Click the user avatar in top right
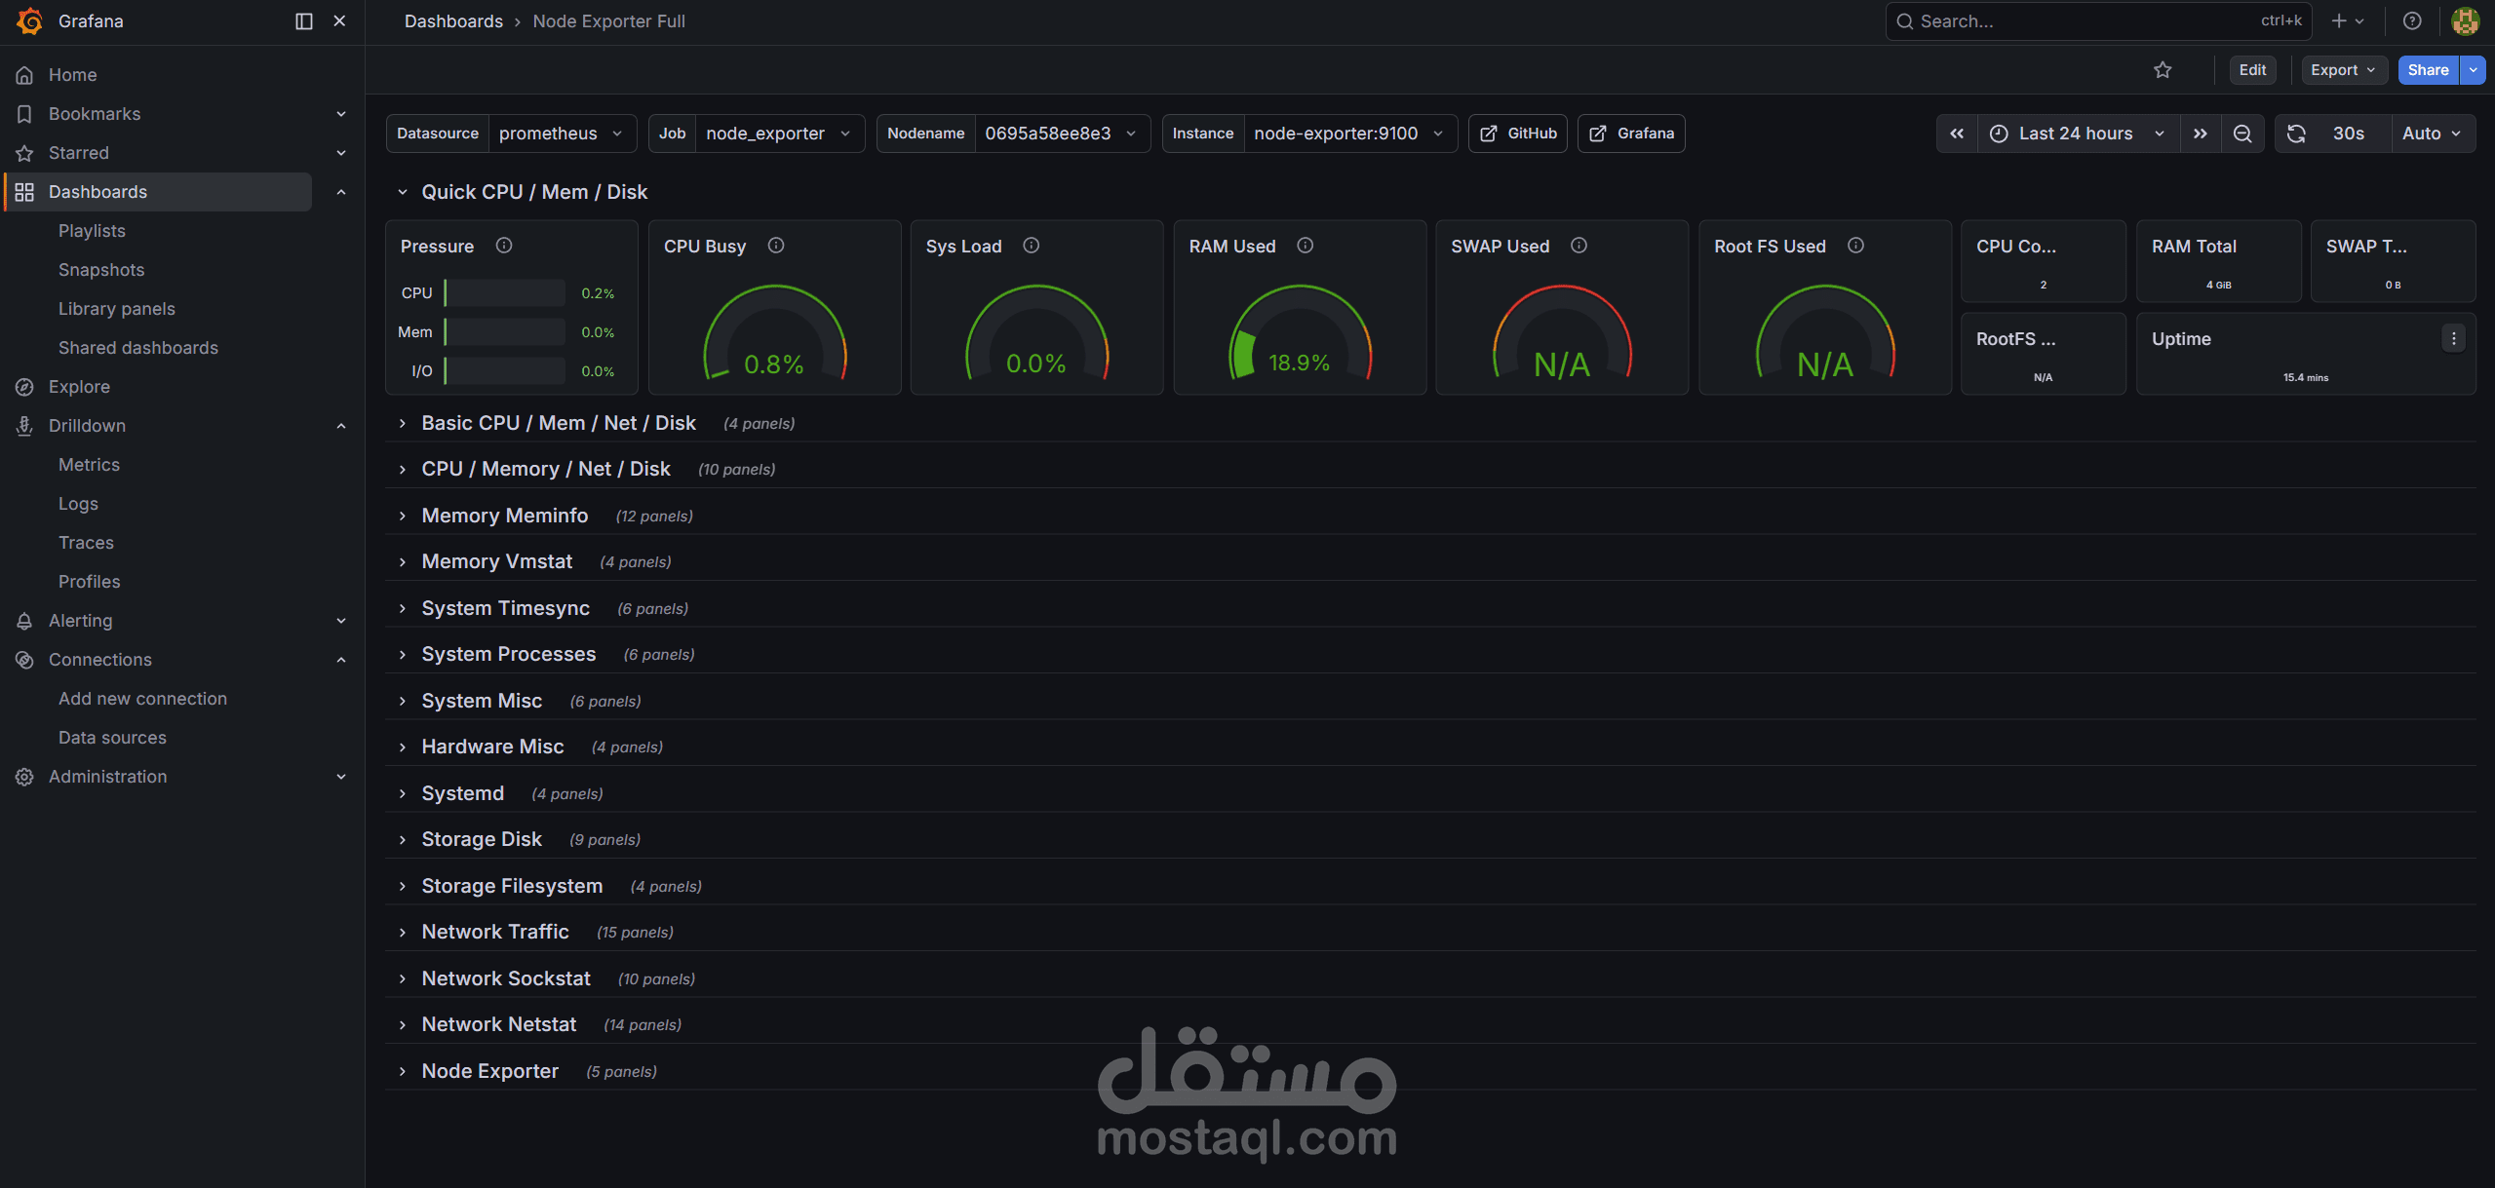Image resolution: width=2495 pixels, height=1188 pixels. pos(2465,21)
